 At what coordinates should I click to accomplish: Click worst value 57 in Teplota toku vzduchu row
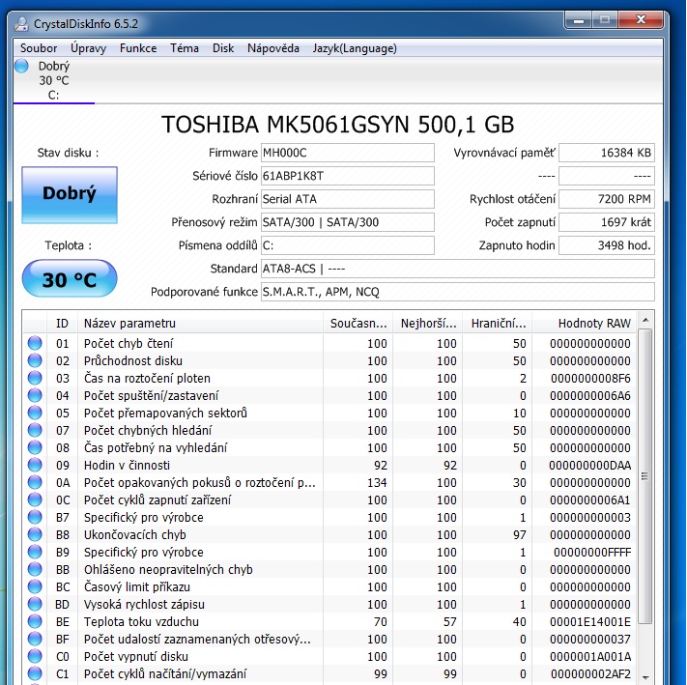pos(449,621)
